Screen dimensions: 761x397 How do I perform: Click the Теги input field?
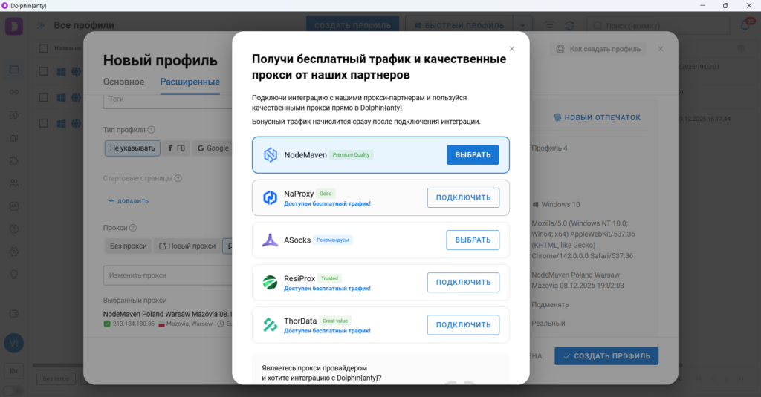(x=167, y=99)
